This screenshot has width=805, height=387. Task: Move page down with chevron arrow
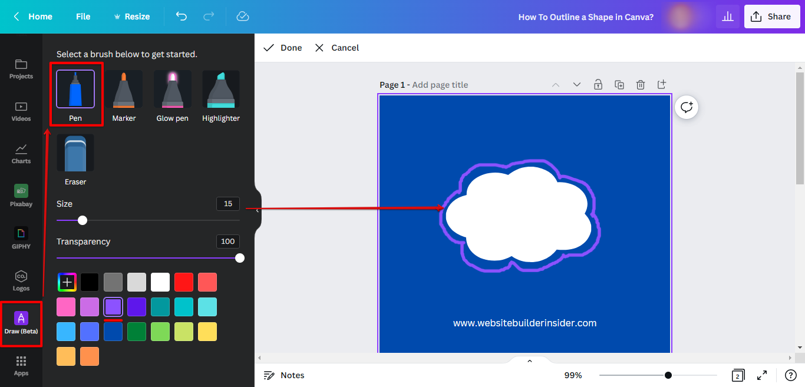pyautogui.click(x=577, y=85)
